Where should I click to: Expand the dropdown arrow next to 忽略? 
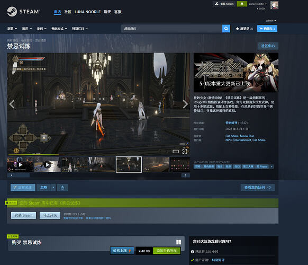[x=53, y=188]
